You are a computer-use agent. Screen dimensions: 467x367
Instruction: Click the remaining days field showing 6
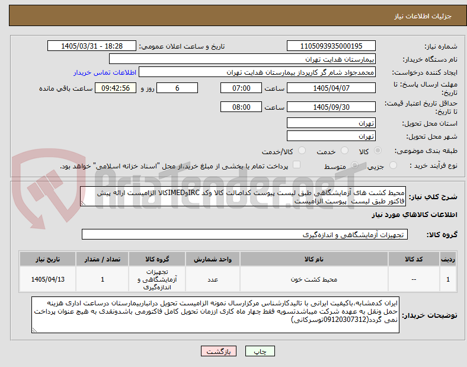tap(177, 88)
